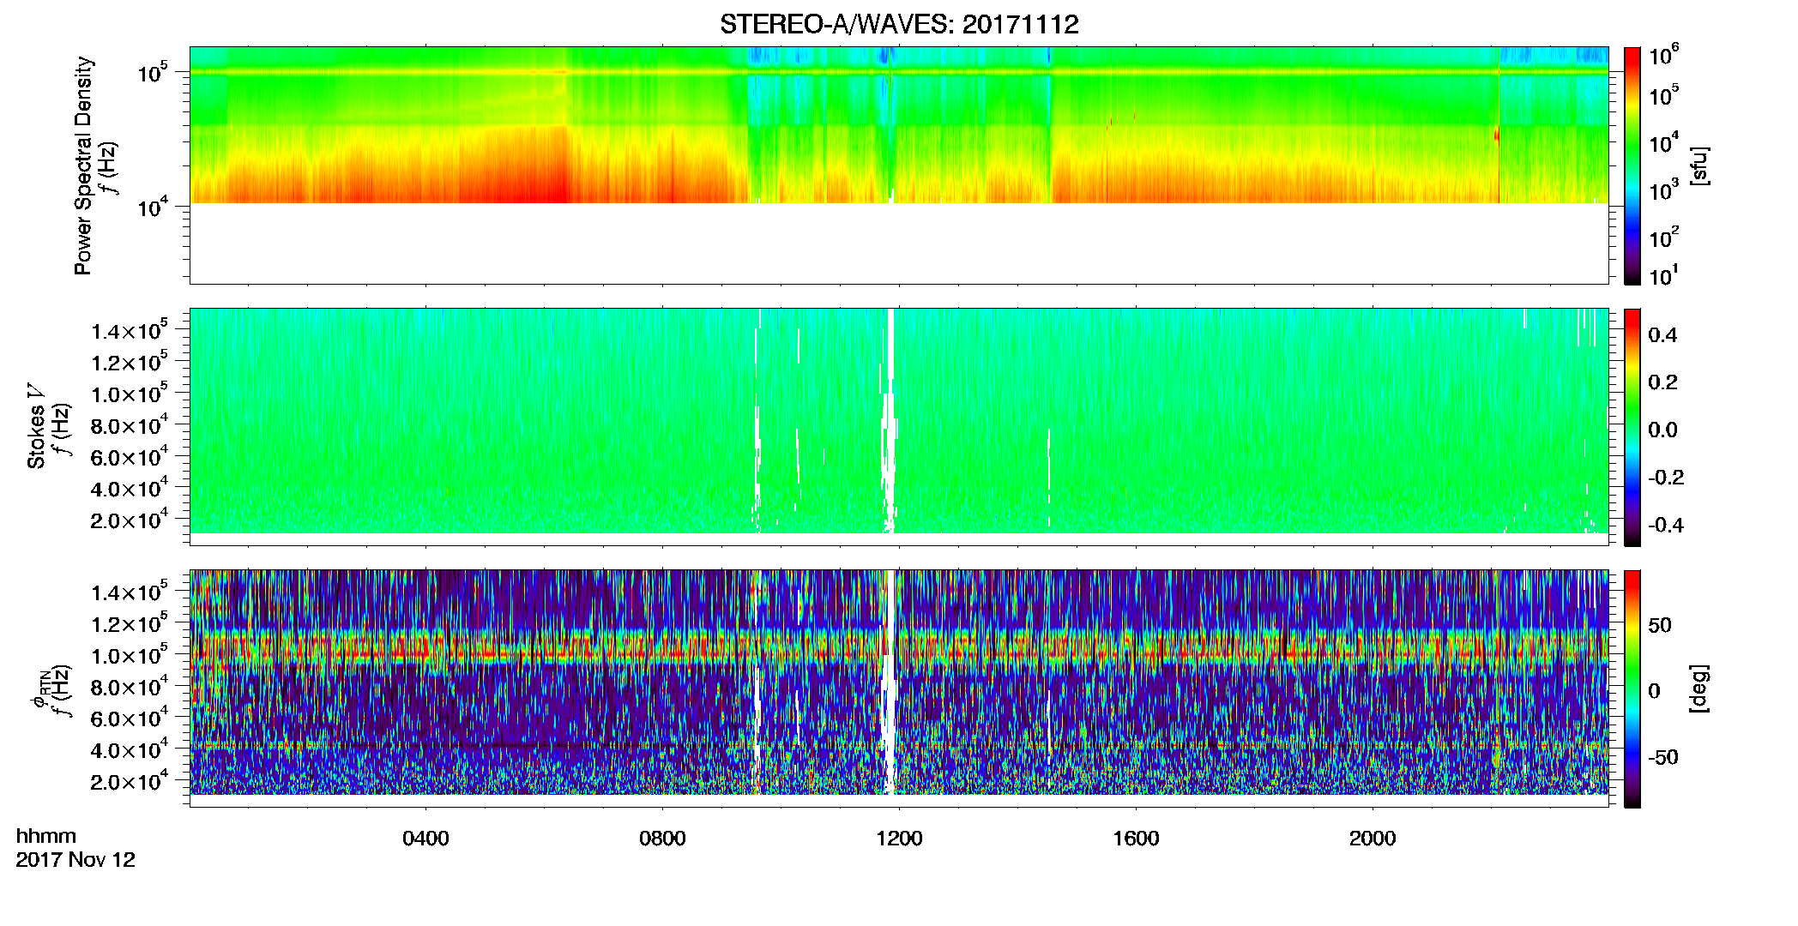Click the 10^6 value on sfu color bar

[x=1664, y=55]
